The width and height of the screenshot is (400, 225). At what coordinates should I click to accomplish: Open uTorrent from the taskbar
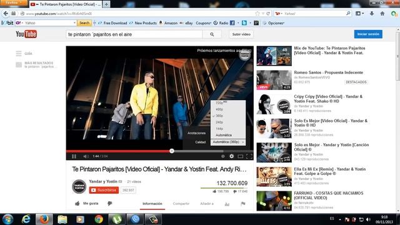117,219
